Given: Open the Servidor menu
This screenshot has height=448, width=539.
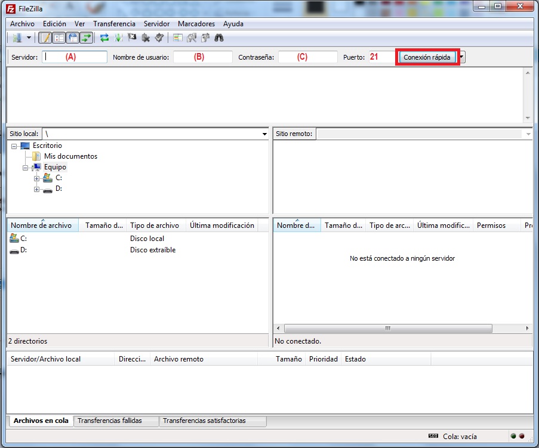Looking at the screenshot, I should (156, 24).
